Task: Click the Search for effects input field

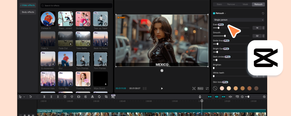Action: (76, 5)
